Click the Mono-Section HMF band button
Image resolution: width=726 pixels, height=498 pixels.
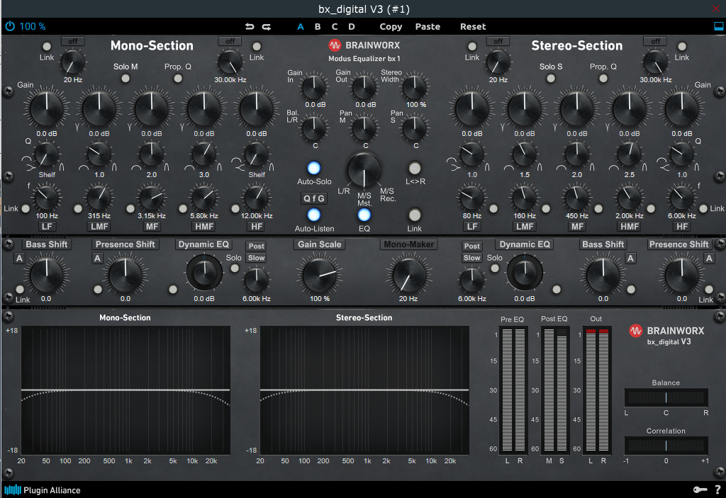204,226
